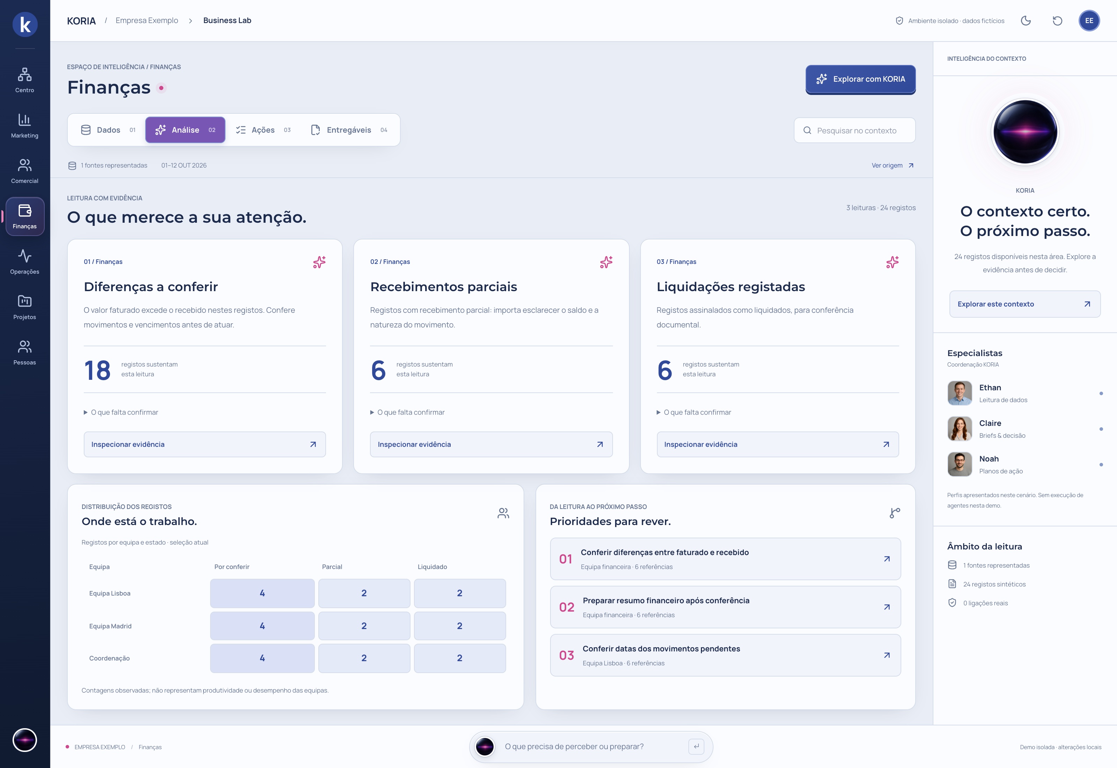Click Empresa Exemplo in the breadcrumb
The width and height of the screenshot is (1117, 768).
147,21
